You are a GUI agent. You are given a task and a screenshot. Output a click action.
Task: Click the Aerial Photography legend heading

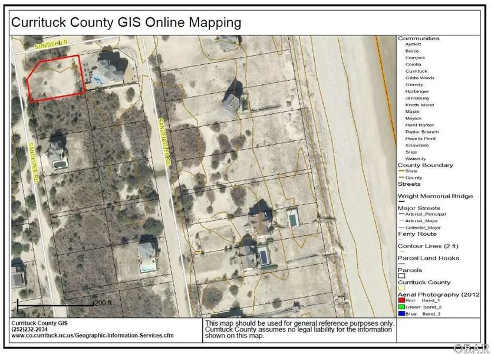(x=437, y=294)
